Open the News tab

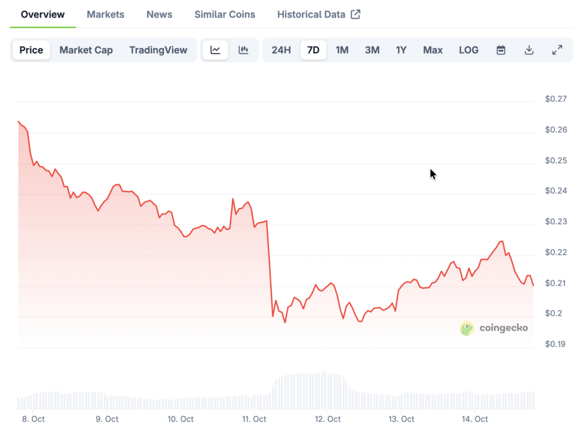point(159,14)
